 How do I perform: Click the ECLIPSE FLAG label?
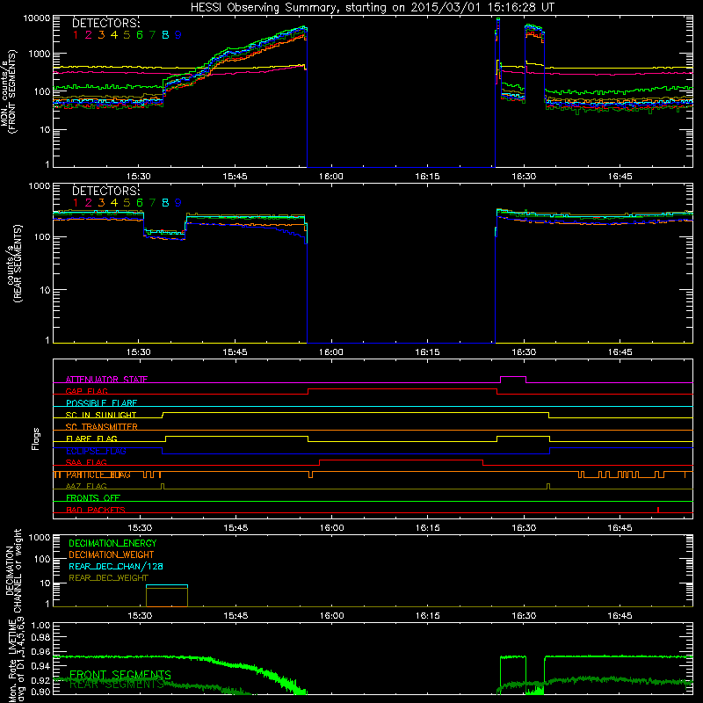(96, 451)
